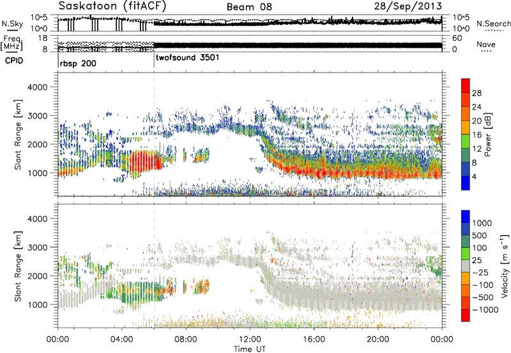The image size is (511, 353).
Task: Click the 'N.Search' legend label
Action: pos(493,24)
